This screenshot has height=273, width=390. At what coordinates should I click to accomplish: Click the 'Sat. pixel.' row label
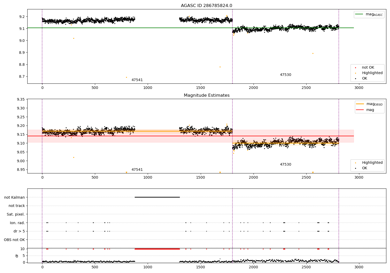tap(16, 214)
